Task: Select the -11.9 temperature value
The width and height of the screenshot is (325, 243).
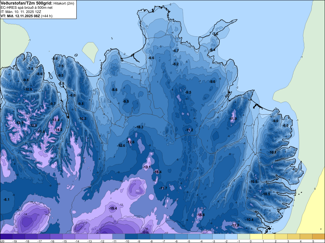Action: tap(233, 119)
